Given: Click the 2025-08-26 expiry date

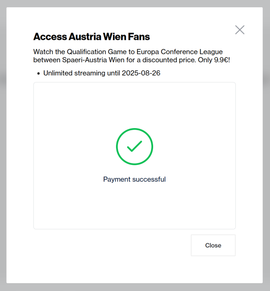Looking at the screenshot, I should pos(141,73).
